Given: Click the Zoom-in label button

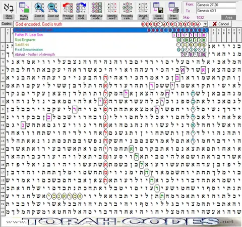Looking at the screenshot, I should point(39,17).
